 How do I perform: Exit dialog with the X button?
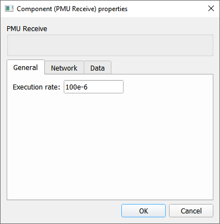211,8
